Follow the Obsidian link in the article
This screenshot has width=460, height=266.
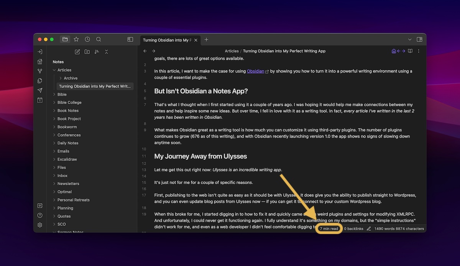[x=256, y=71]
